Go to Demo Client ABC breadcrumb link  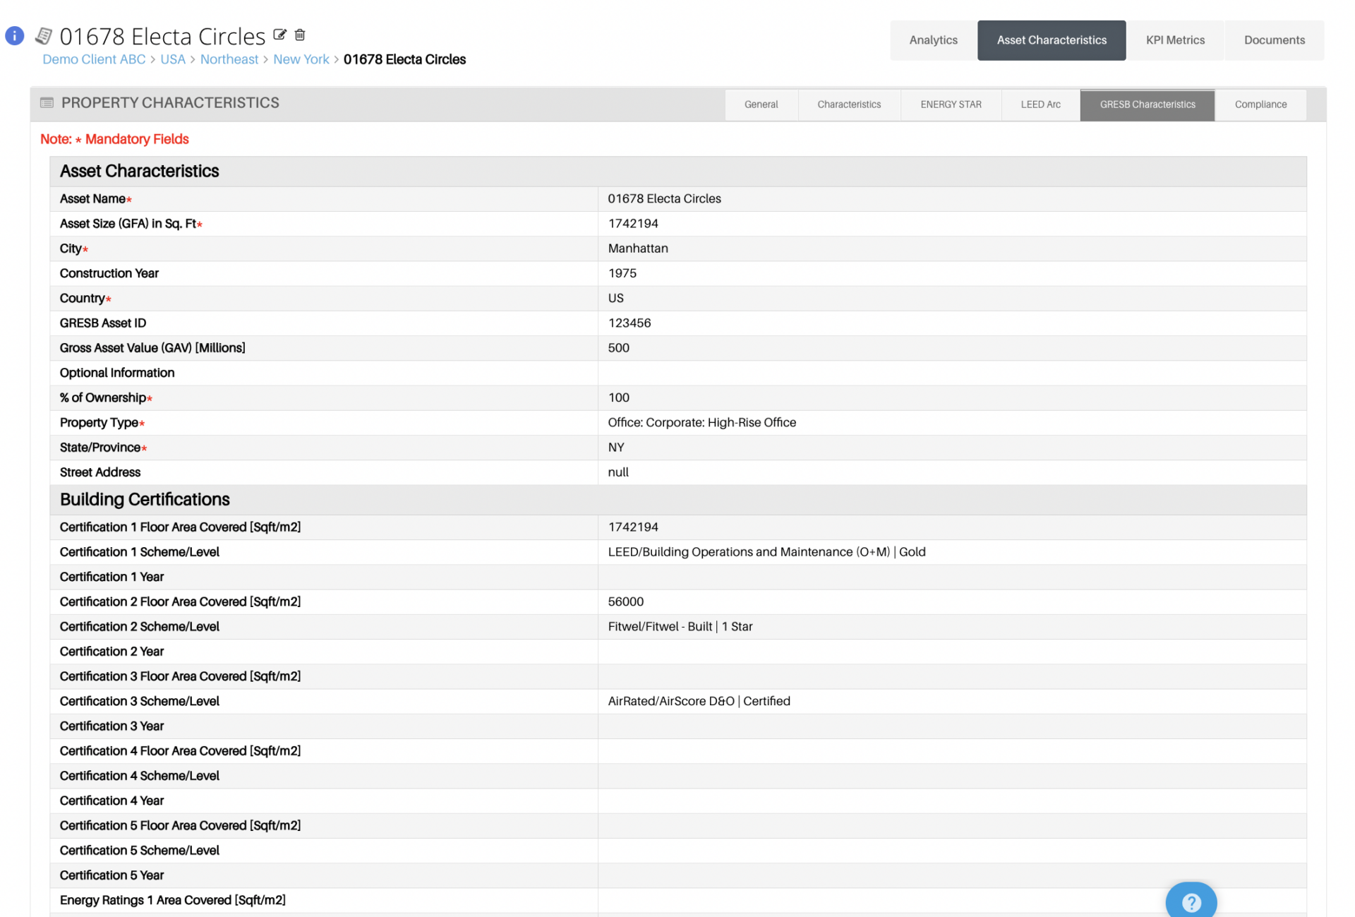point(94,59)
